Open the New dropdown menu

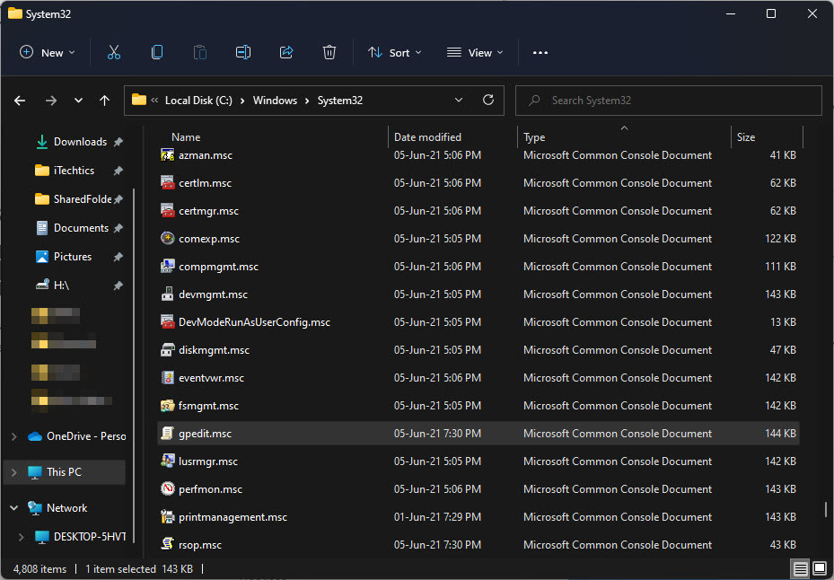48,52
